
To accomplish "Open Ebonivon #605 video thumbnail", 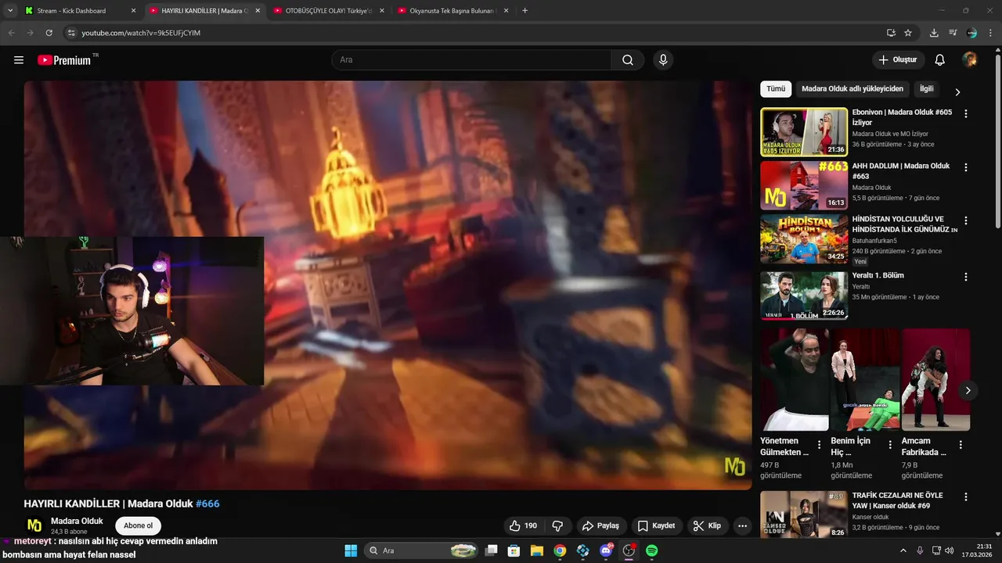I will pyautogui.click(x=804, y=132).
